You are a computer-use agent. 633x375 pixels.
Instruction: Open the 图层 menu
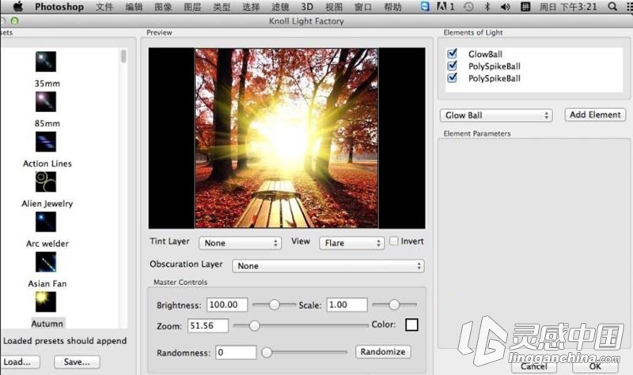[192, 6]
